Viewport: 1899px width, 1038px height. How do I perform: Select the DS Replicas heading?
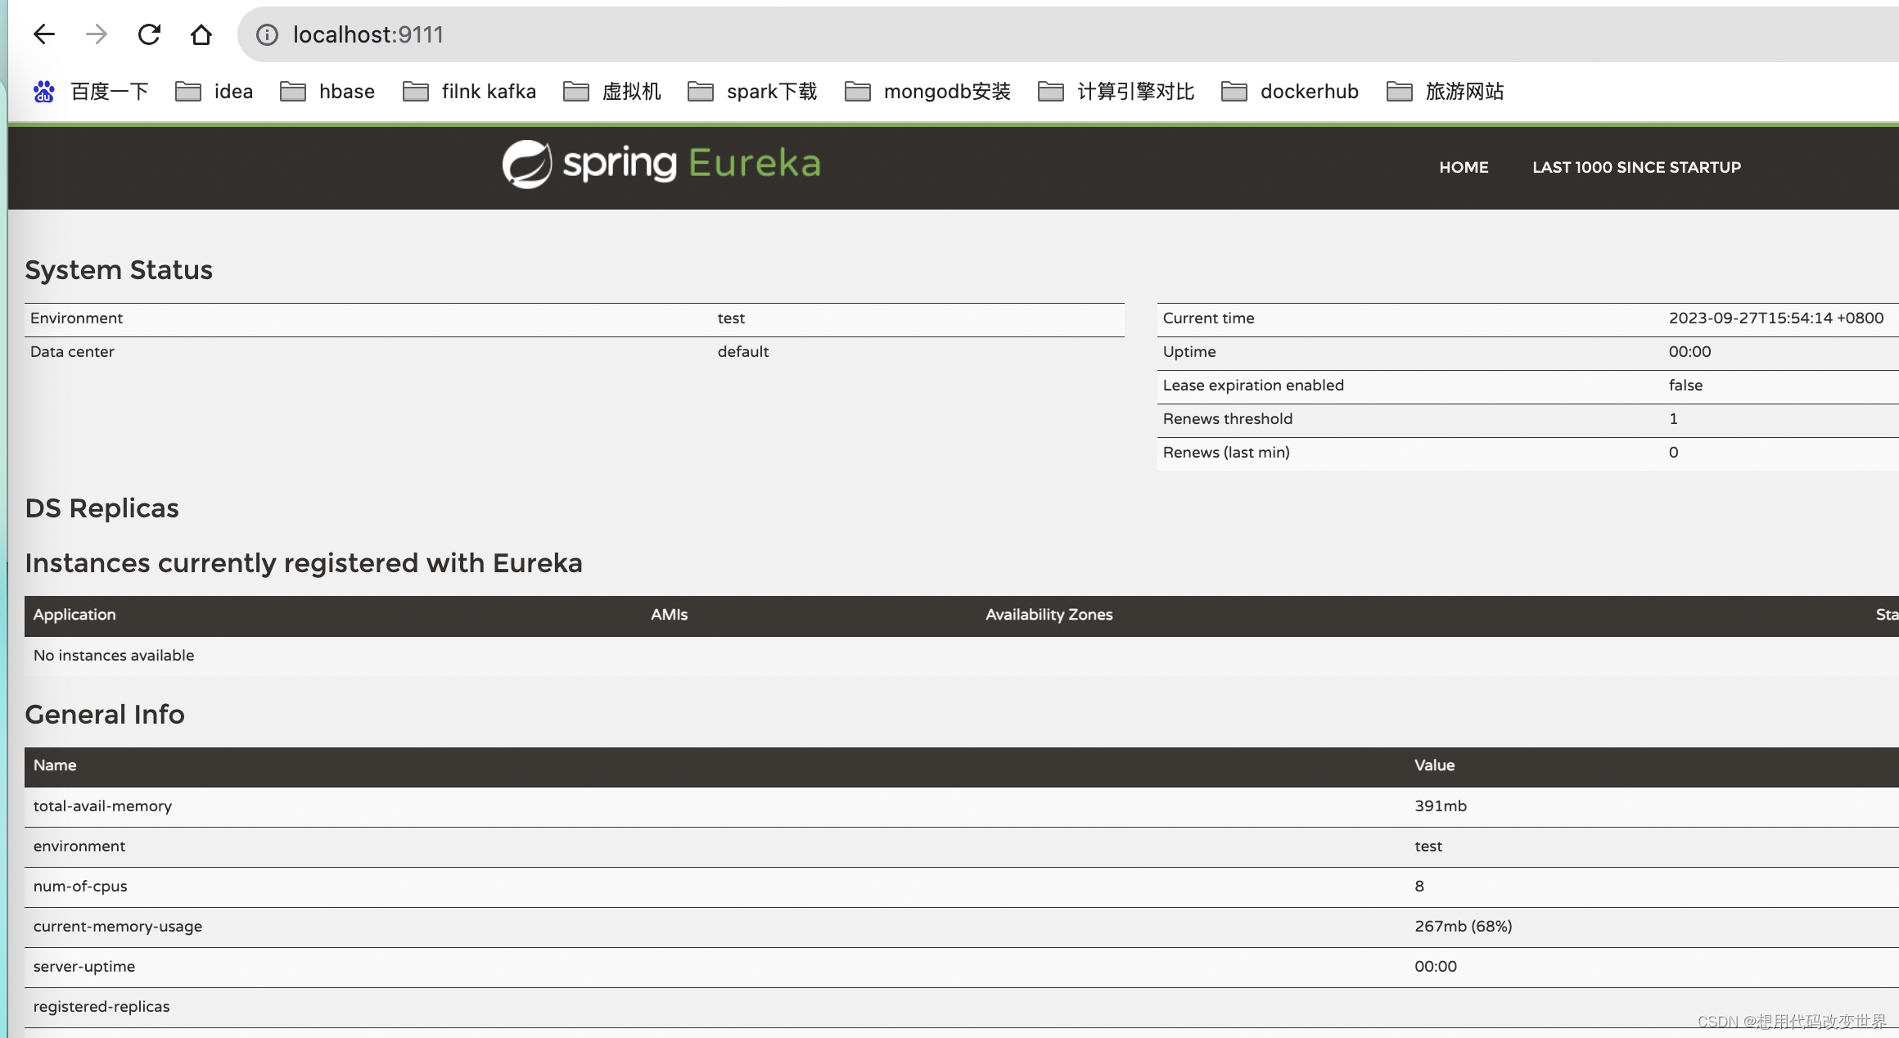pyautogui.click(x=101, y=508)
